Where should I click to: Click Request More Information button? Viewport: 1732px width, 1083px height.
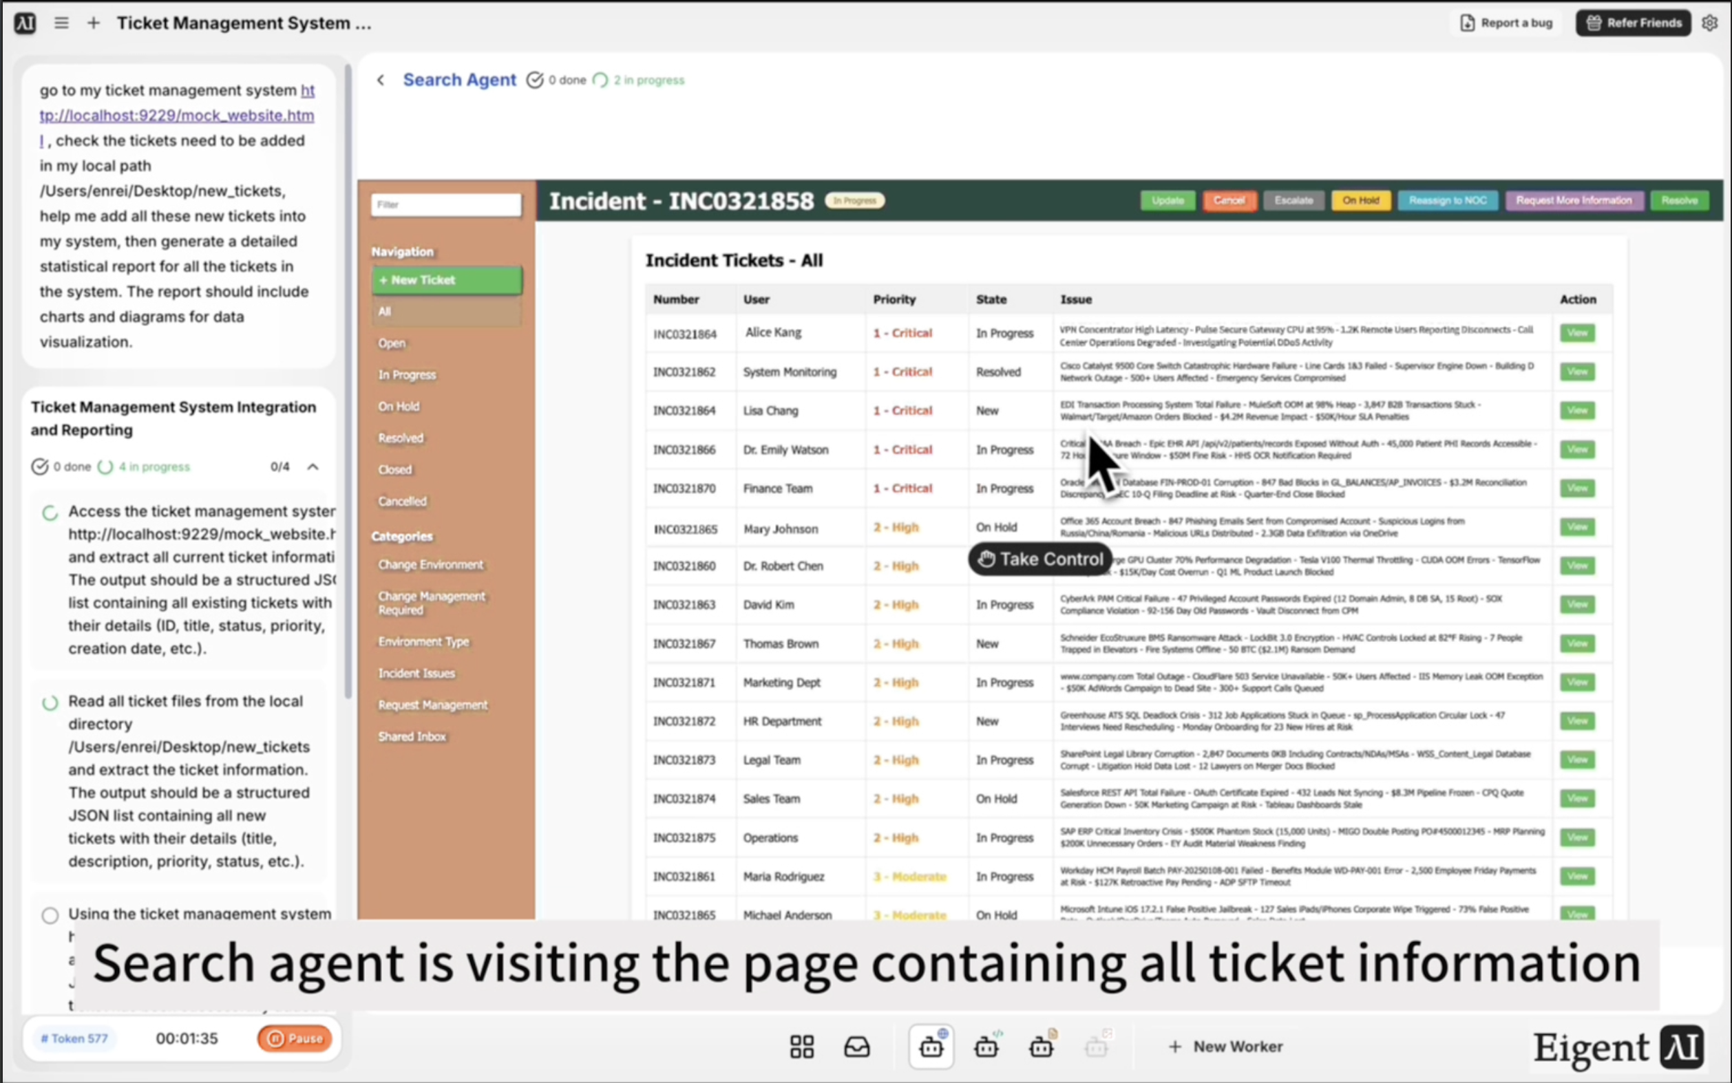pyautogui.click(x=1574, y=200)
